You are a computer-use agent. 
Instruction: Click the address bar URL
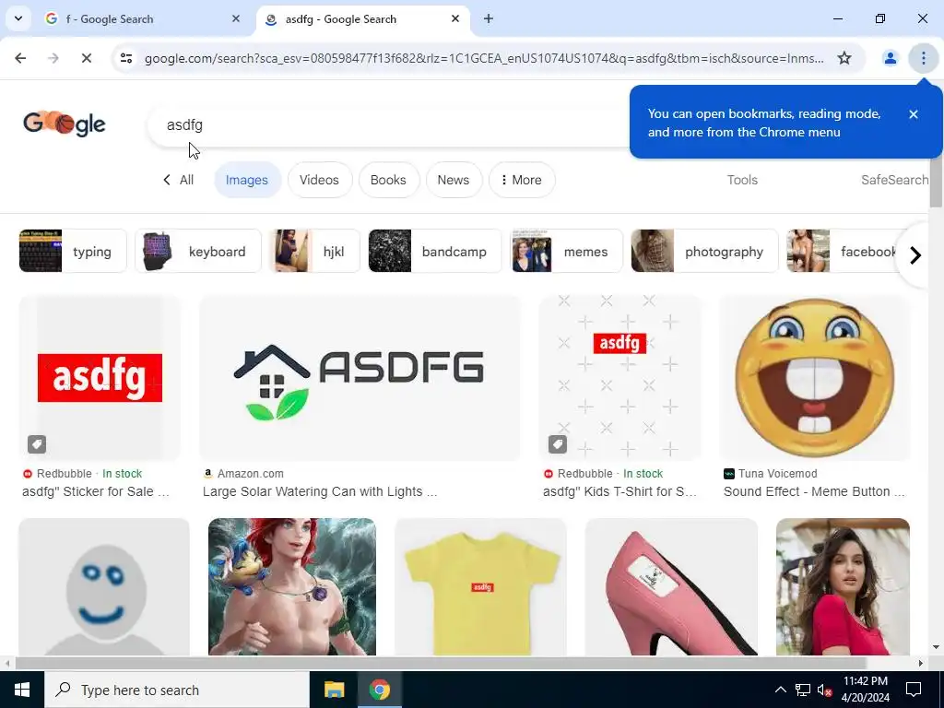pyautogui.click(x=484, y=58)
